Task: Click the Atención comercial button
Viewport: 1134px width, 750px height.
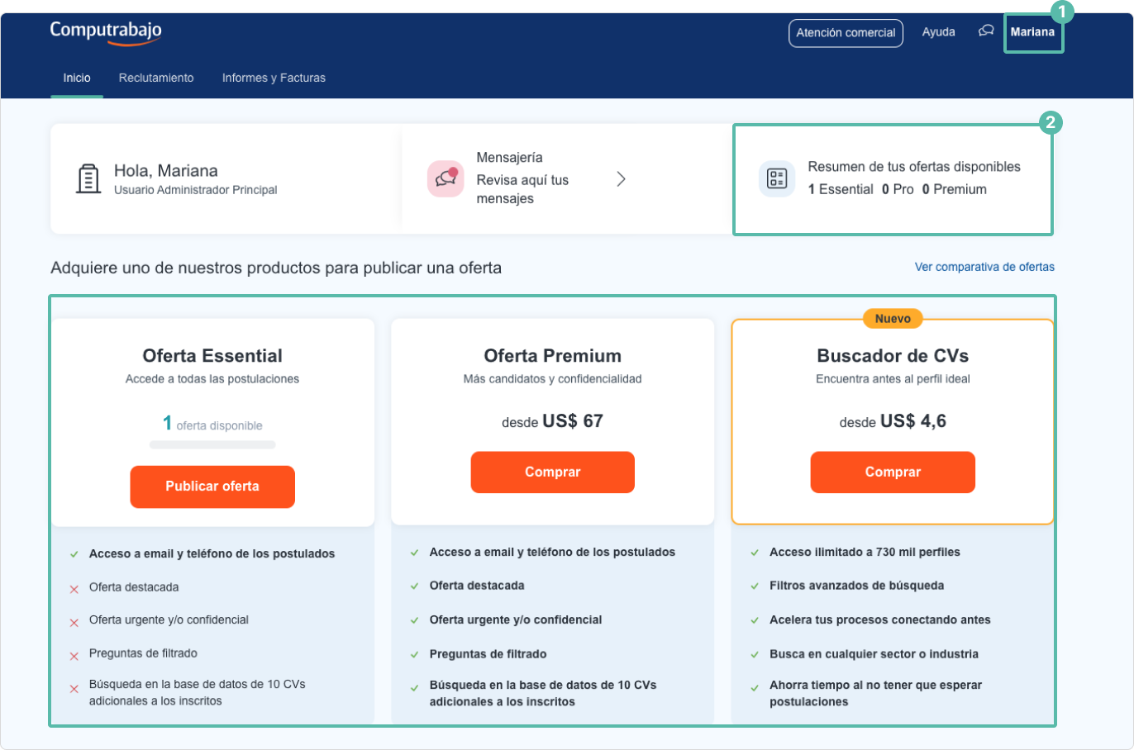Action: [846, 33]
